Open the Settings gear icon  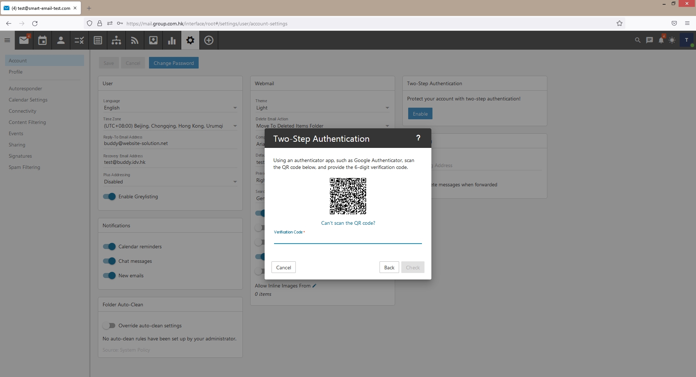(190, 40)
